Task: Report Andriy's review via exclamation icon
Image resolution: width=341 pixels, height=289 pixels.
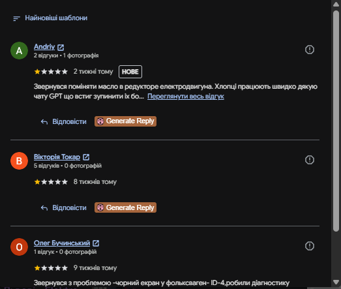Action: pyautogui.click(x=310, y=50)
